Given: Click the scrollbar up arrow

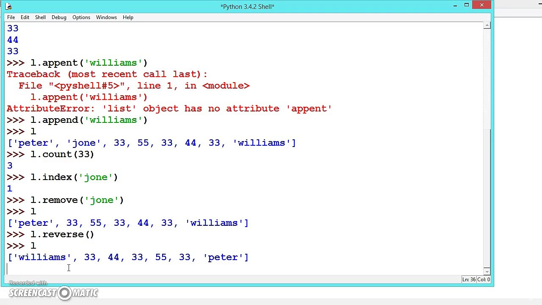Looking at the screenshot, I should [487, 26].
